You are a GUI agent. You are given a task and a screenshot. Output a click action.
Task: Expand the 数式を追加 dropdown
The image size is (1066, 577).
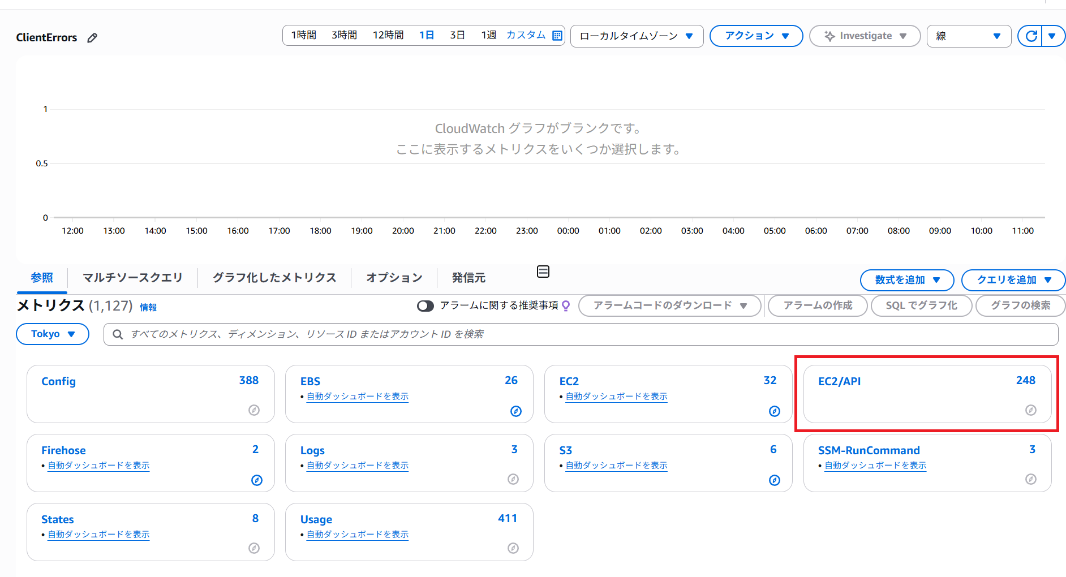click(x=907, y=280)
